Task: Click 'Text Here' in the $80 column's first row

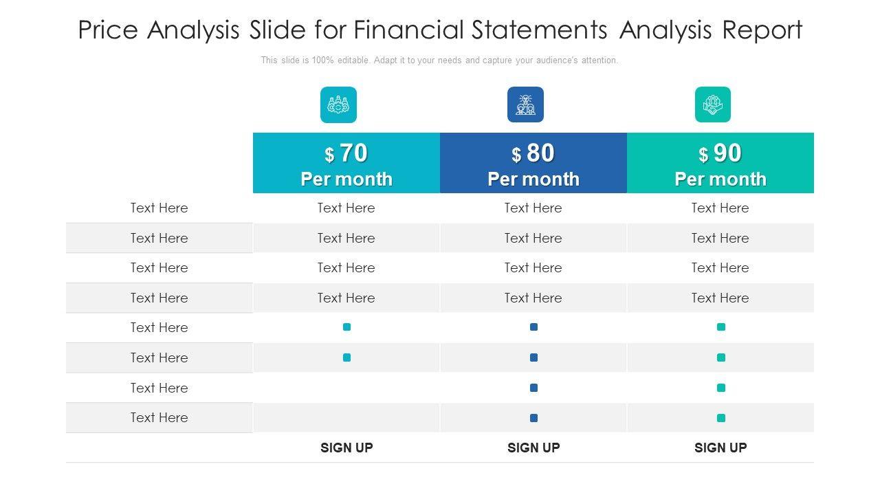Action: coord(533,208)
